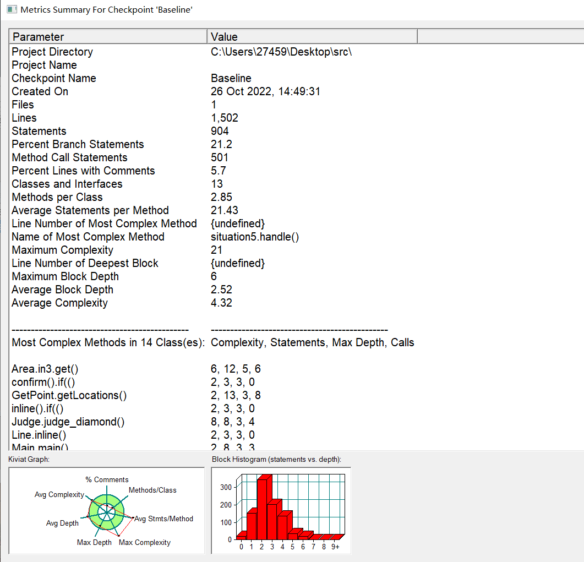The height and width of the screenshot is (562, 584).
Task: Select the Checkpoint Name row label
Action: (54, 78)
